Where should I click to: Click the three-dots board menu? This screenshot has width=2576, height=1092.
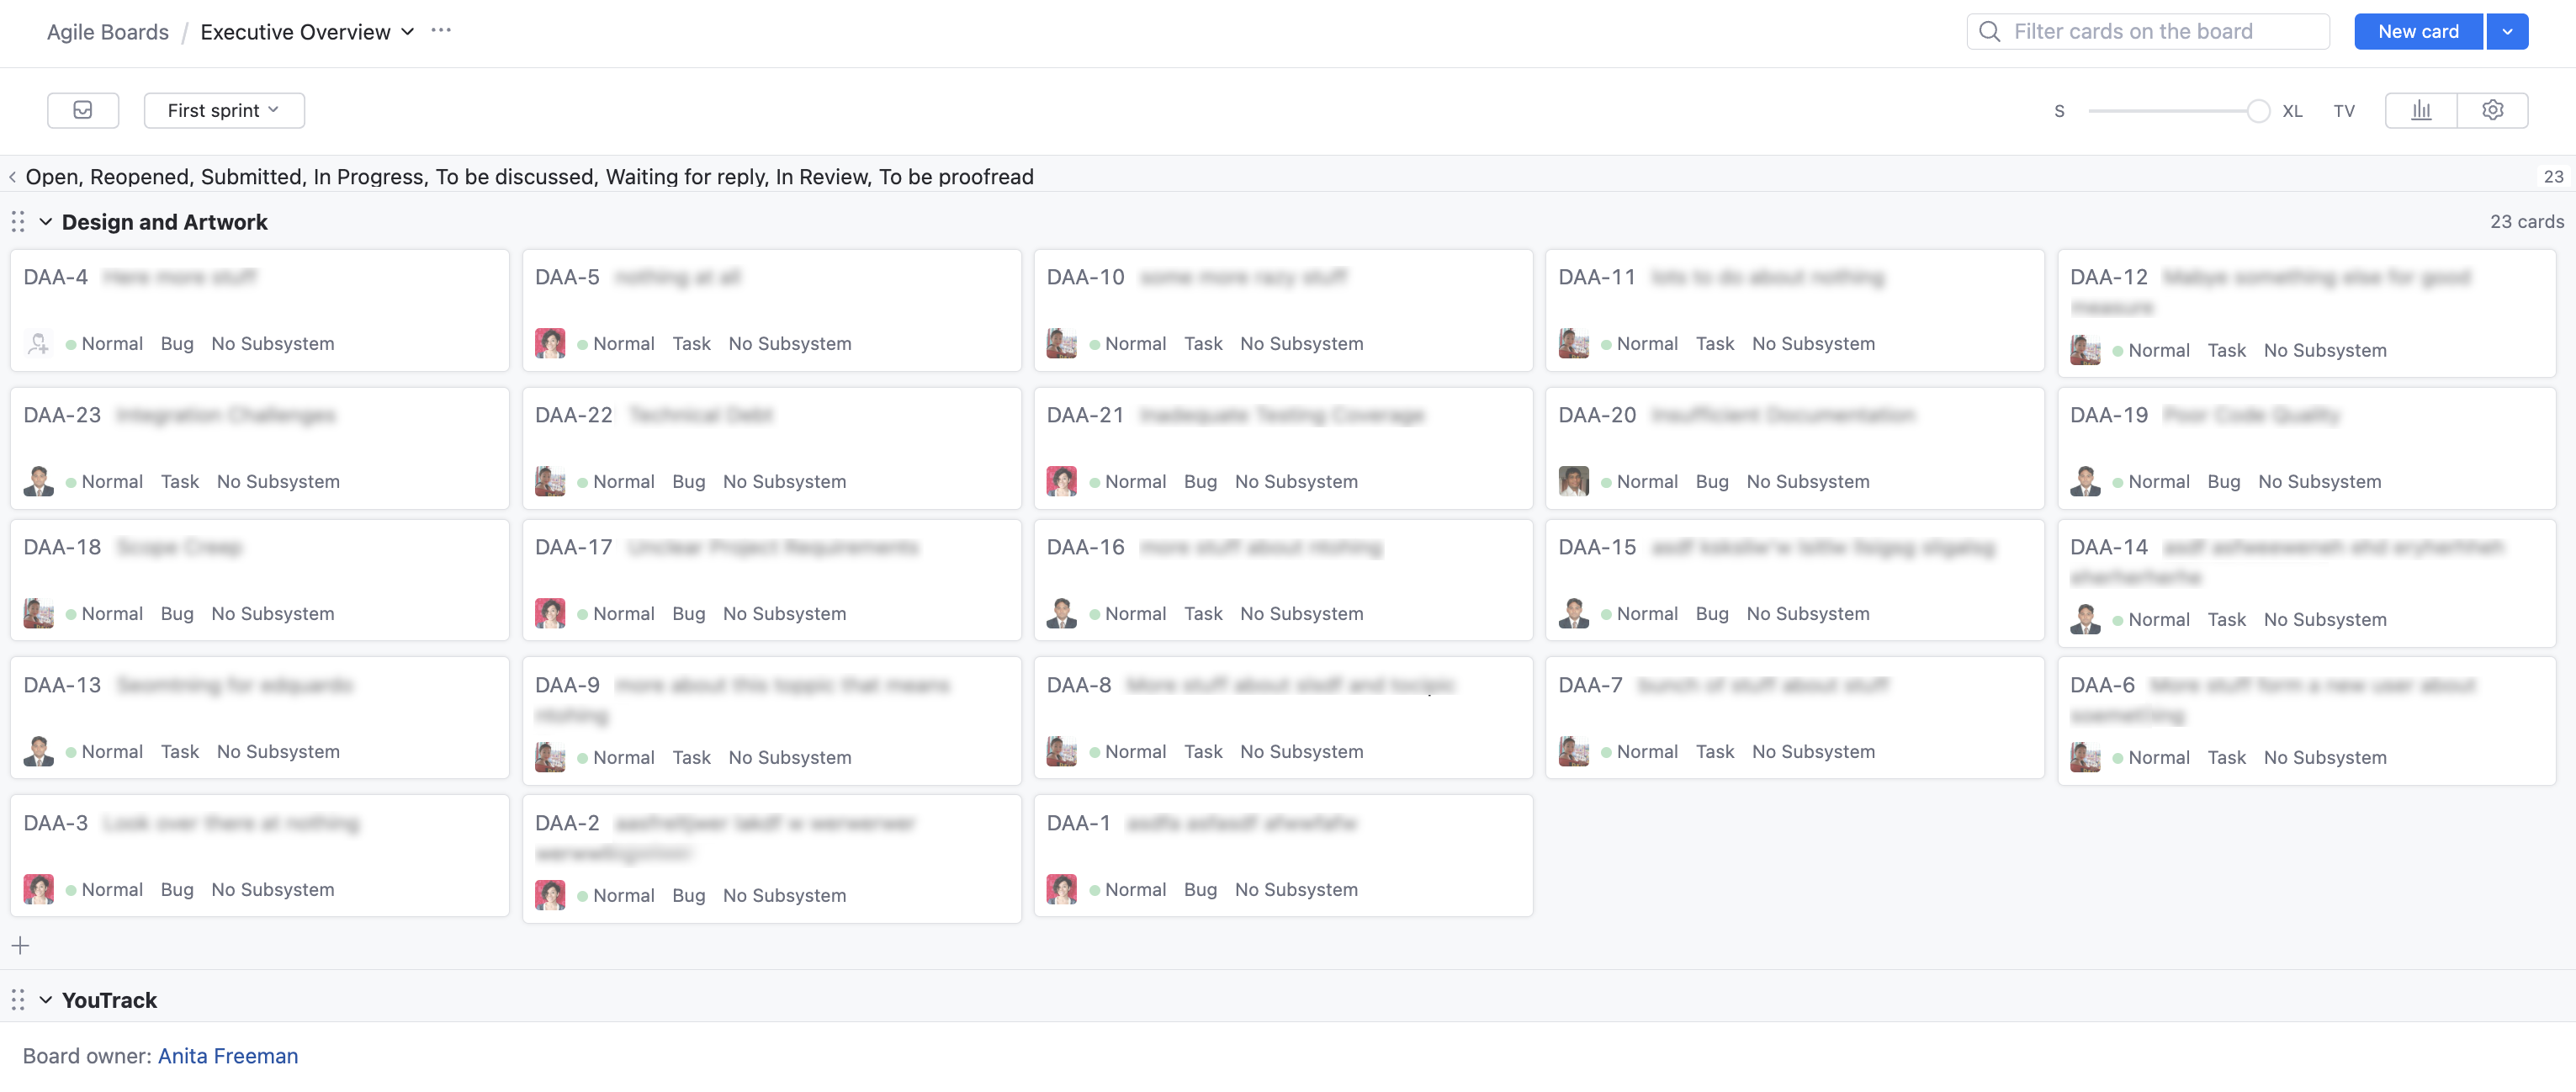[441, 31]
